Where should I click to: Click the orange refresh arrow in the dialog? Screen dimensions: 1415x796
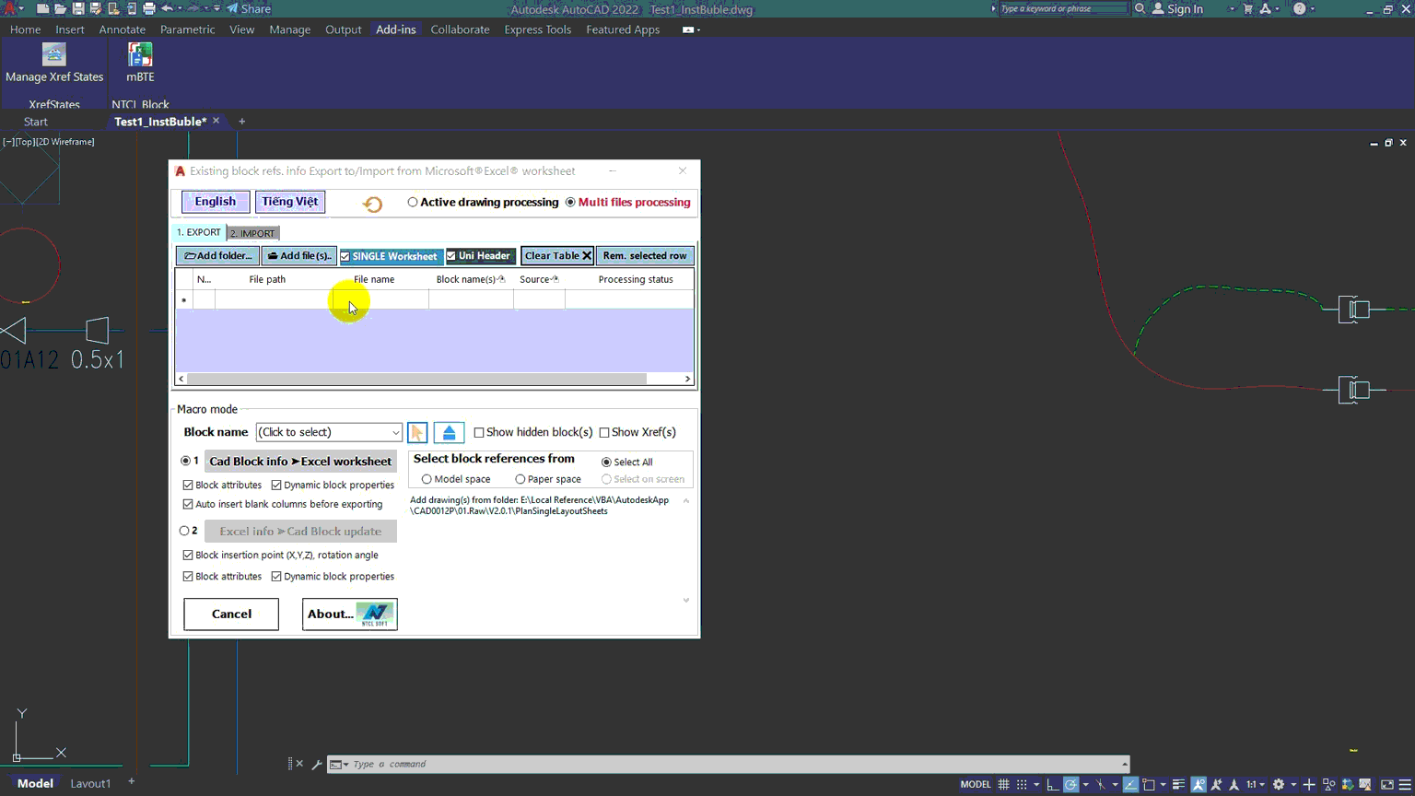[372, 204]
